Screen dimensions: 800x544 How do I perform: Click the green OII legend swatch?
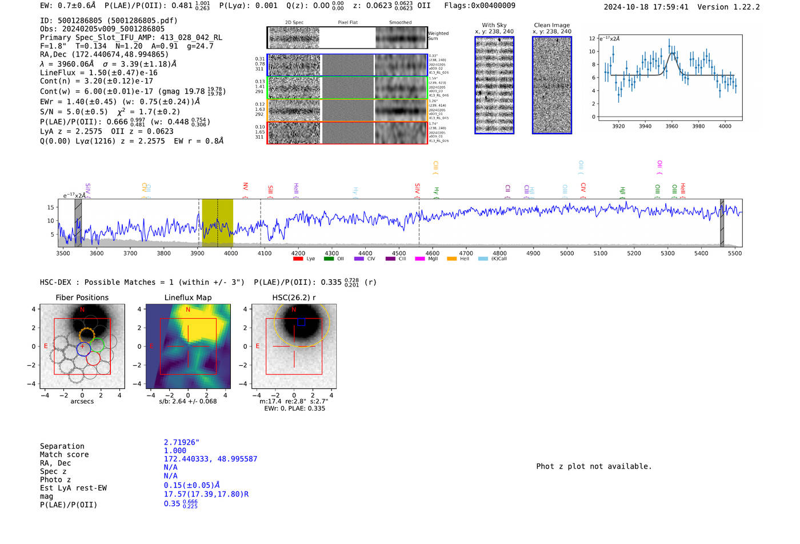329,259
